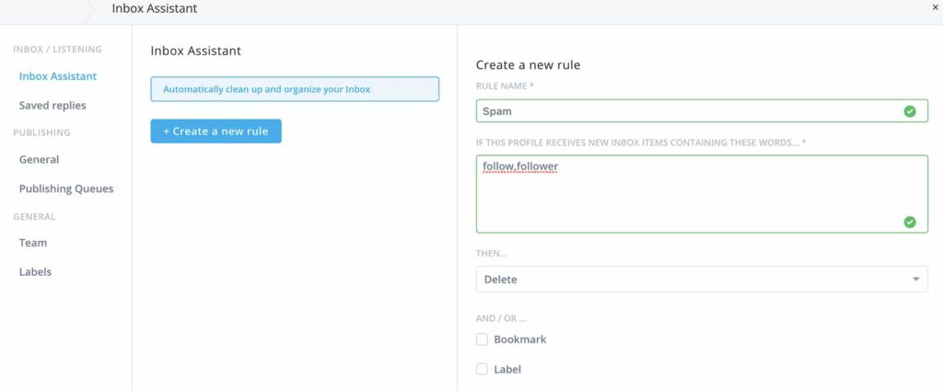This screenshot has height=391, width=943.
Task: Go to Saved replies section
Action: (52, 106)
